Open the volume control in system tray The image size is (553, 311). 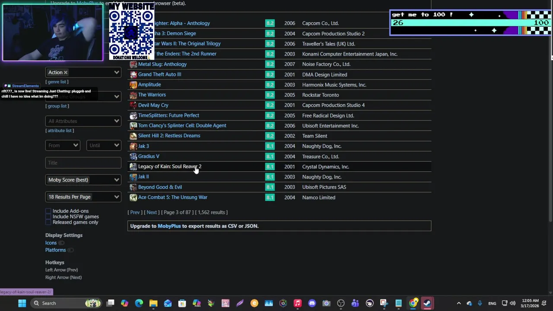pyautogui.click(x=513, y=303)
